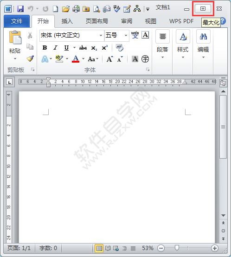Zoom out with the minus button
Image resolution: width=231 pixels, height=257 pixels.
[x=161, y=248]
